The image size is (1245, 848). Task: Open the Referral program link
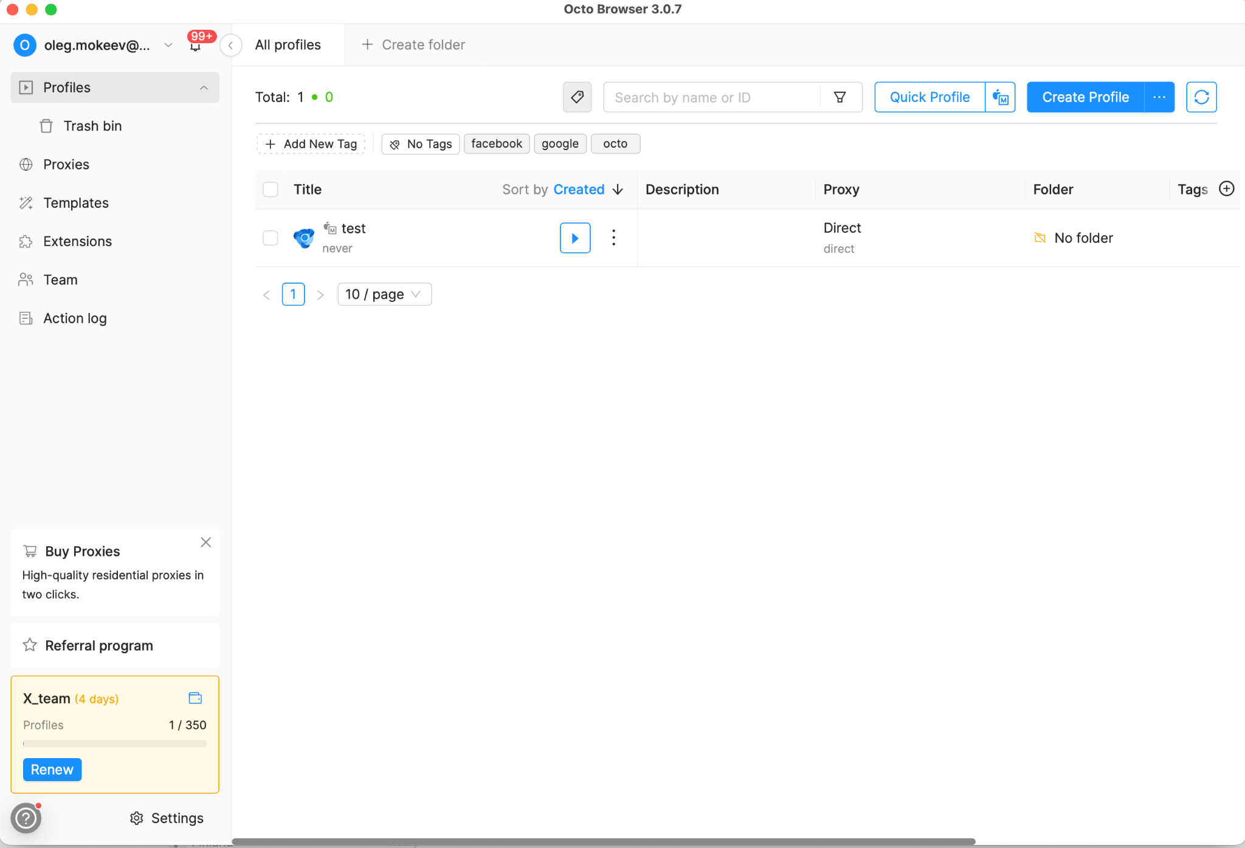115,645
